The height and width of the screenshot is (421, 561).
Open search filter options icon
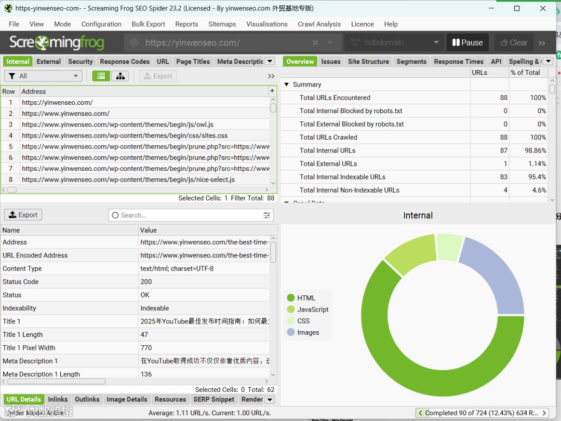click(266, 215)
